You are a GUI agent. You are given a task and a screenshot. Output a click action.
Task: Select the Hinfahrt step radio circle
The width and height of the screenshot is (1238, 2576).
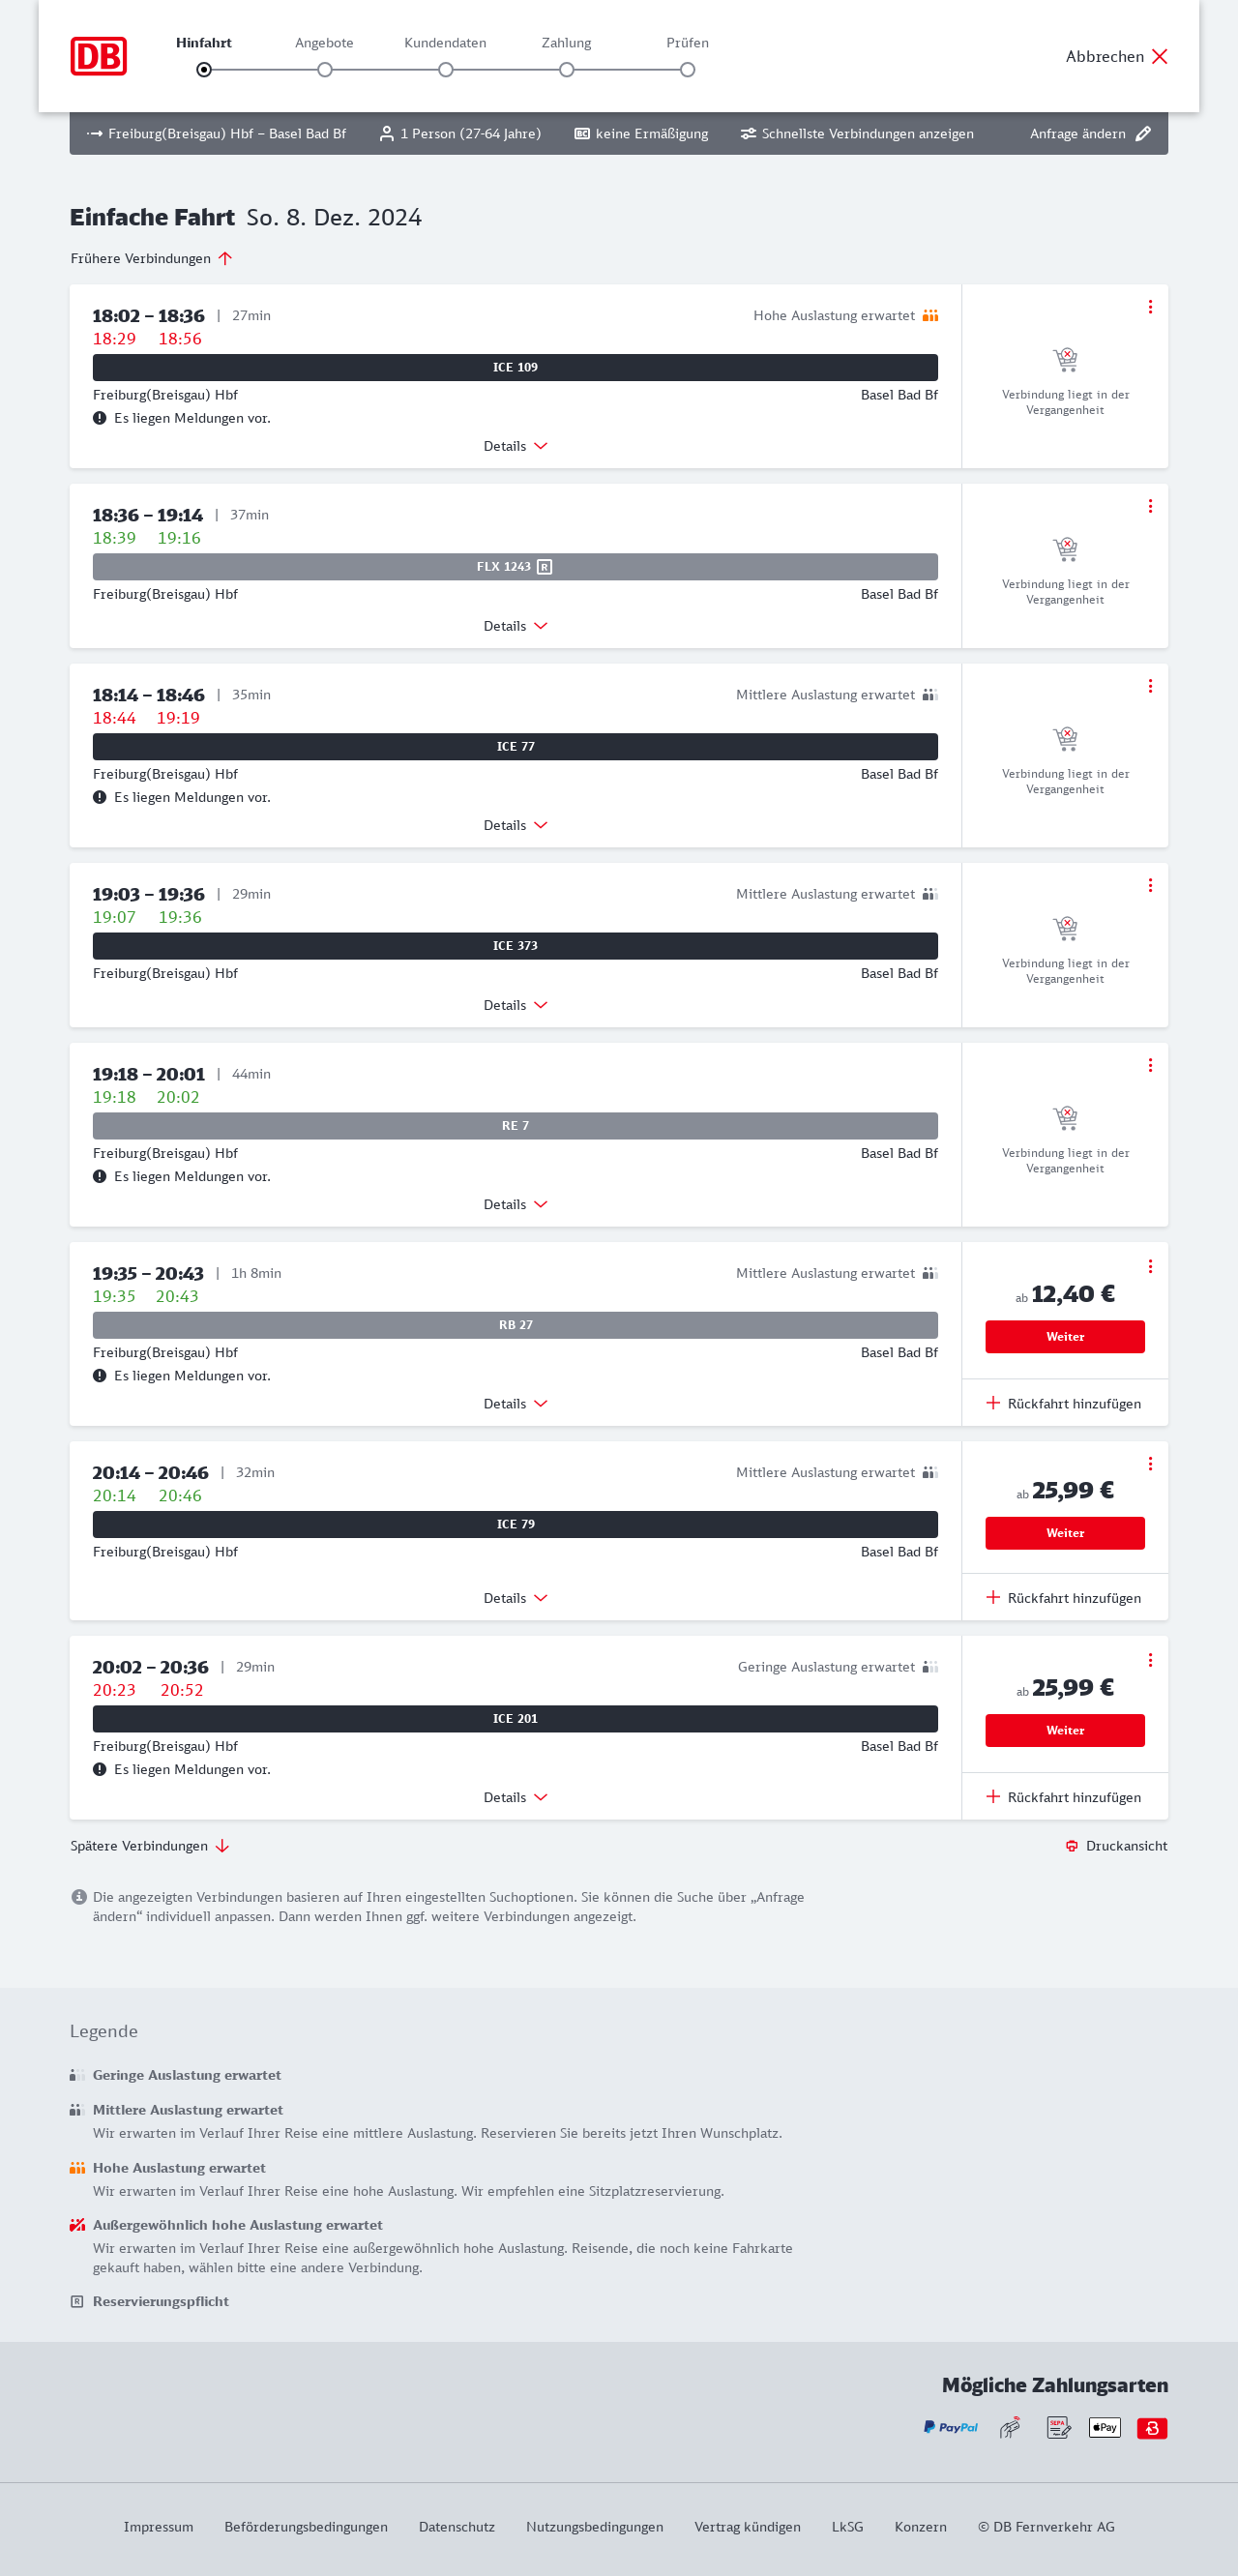204,70
